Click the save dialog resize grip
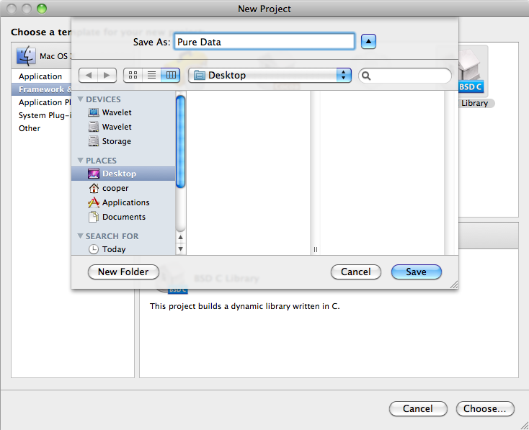 pos(454,285)
